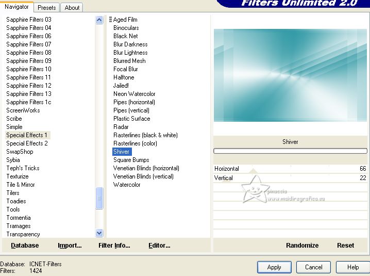Click scroll down arrow in category list

click(99, 233)
